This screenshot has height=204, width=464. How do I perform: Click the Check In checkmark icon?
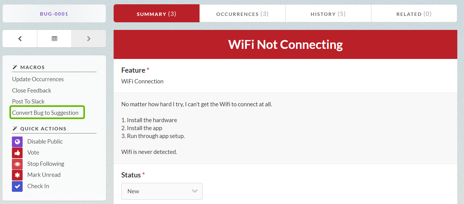pyautogui.click(x=17, y=186)
